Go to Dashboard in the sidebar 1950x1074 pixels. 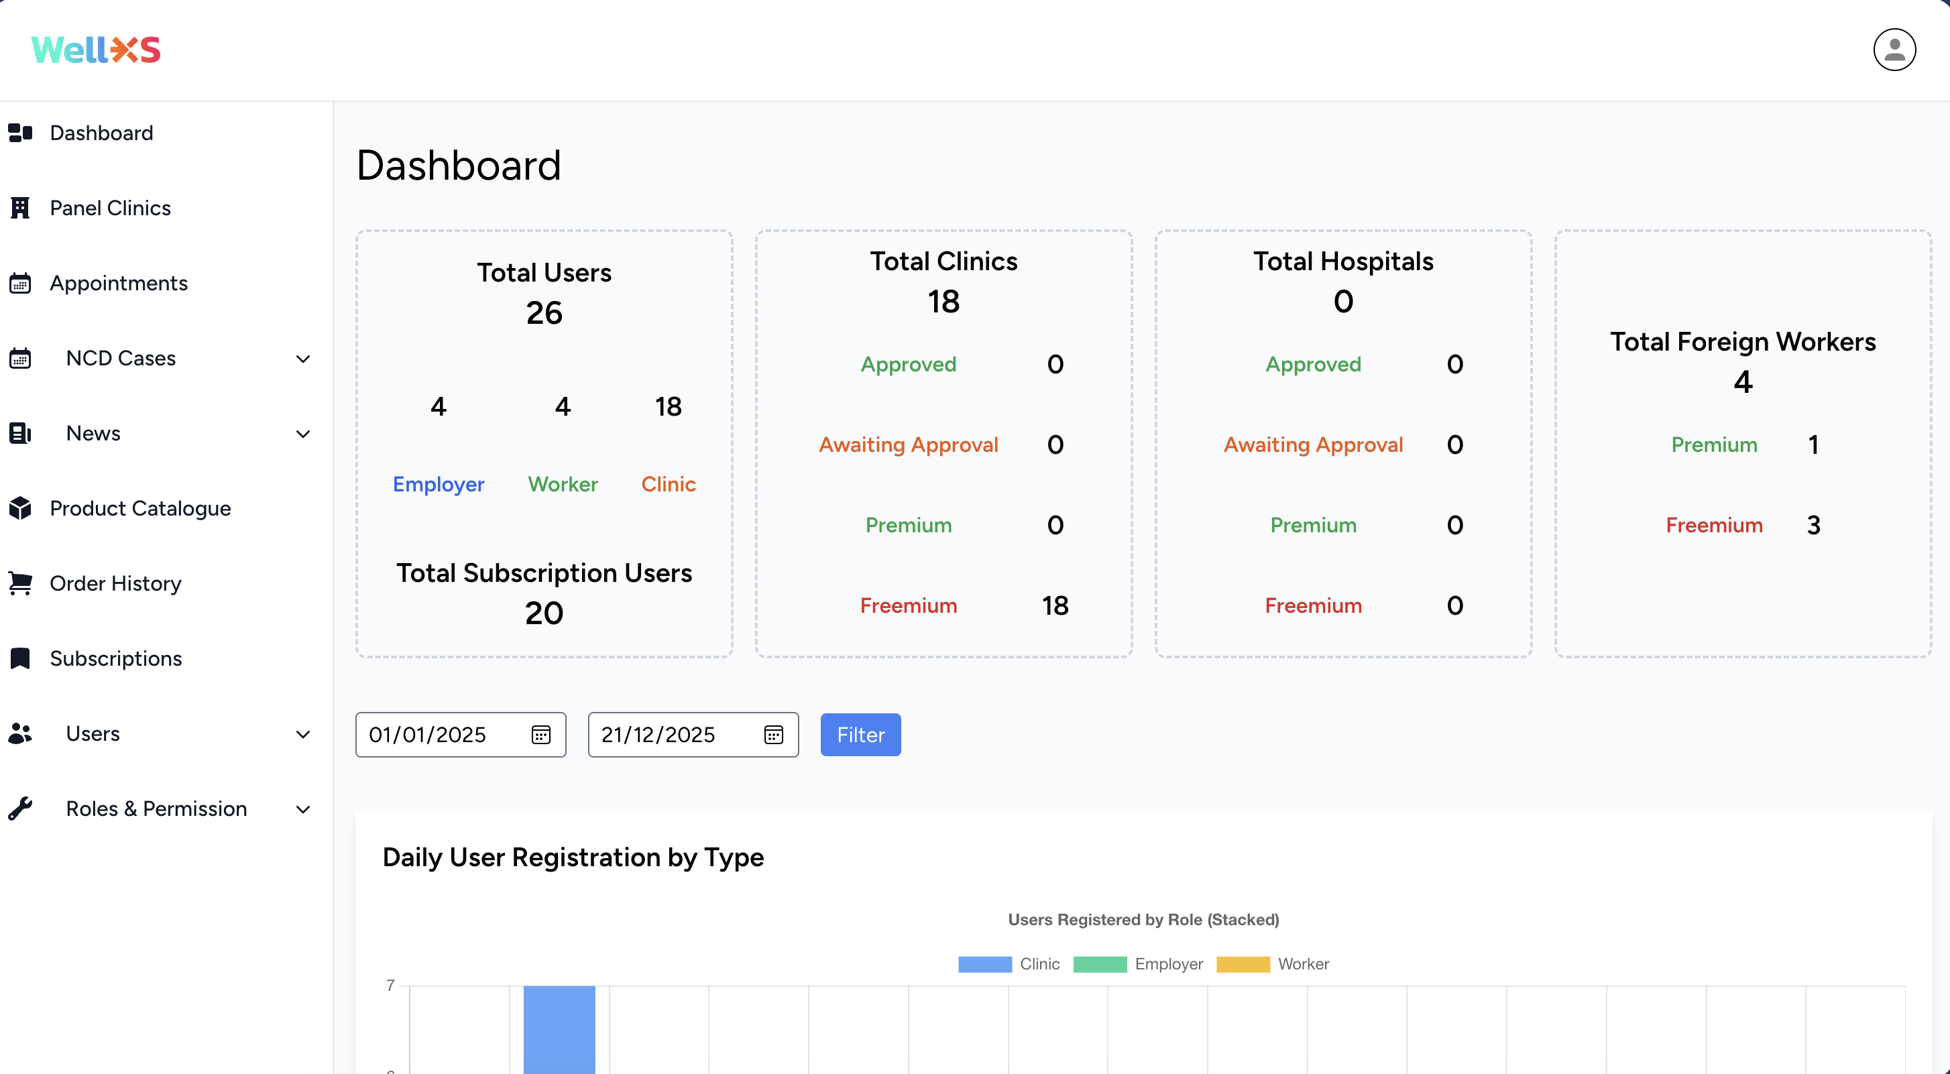coord(101,133)
